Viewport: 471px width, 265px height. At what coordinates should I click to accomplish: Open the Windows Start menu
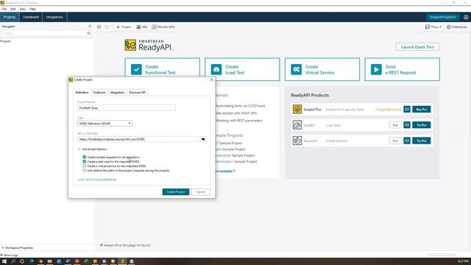(4, 261)
